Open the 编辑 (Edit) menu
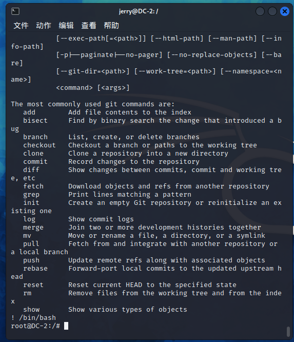The image size is (294, 342). click(x=66, y=26)
